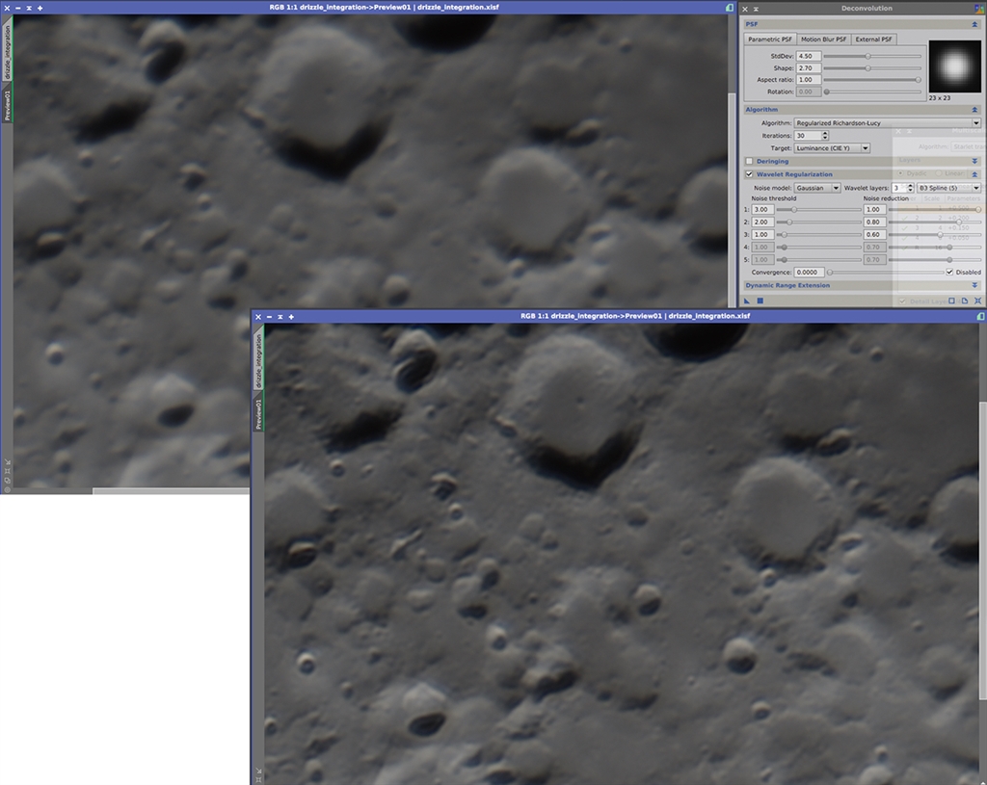
Task: Expand the Dynamic Range Extension section
Action: coord(974,285)
